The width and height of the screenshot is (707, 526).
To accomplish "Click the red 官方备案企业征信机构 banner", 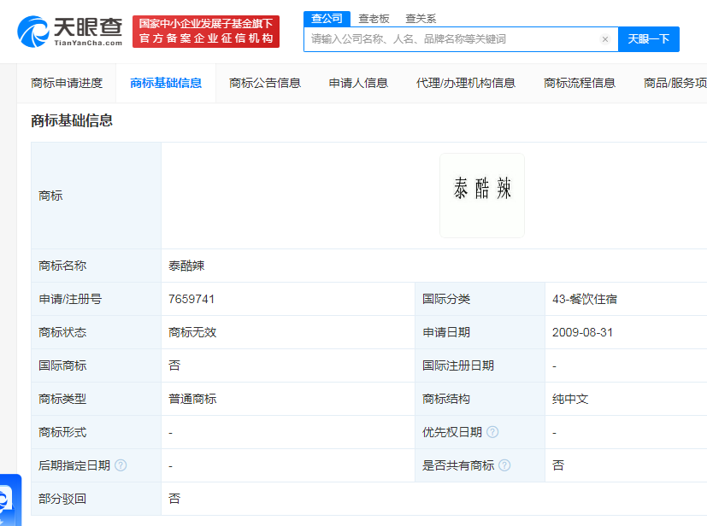I will coord(206,32).
